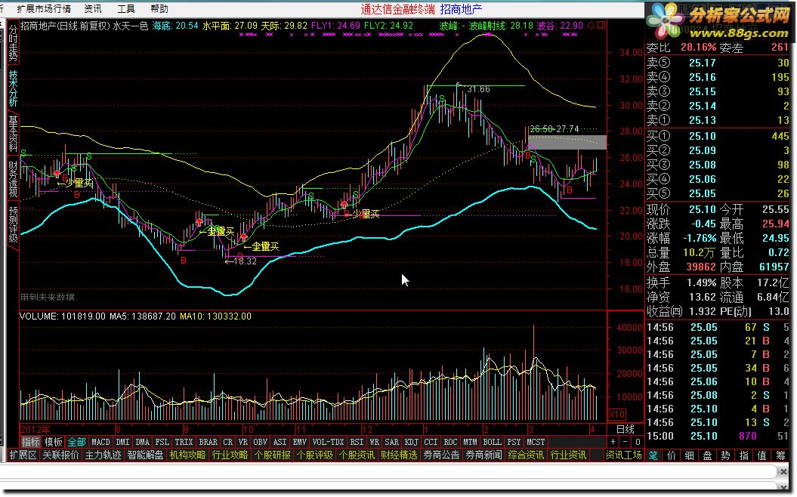This screenshot has height=497, width=797.
Task: Apply the MTM indicator
Action: 470,442
